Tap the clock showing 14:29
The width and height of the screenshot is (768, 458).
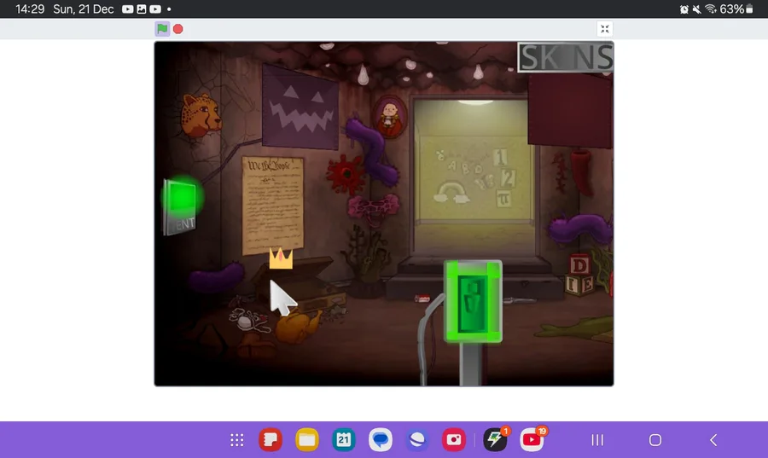(30, 9)
